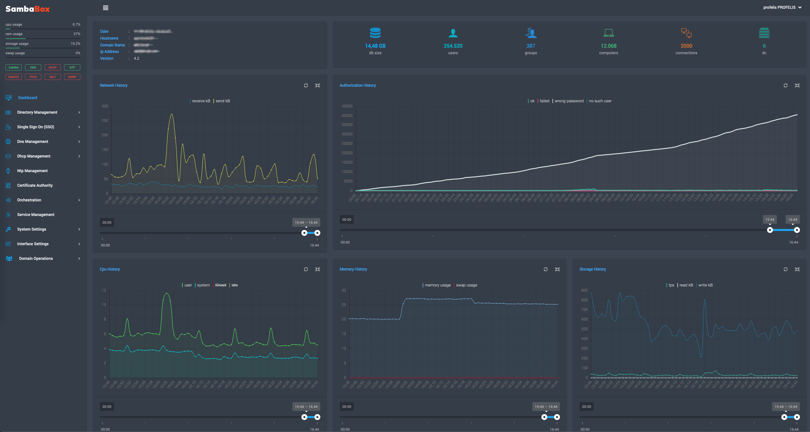Toggle the DNS service button
The height and width of the screenshot is (432, 810).
coord(33,67)
